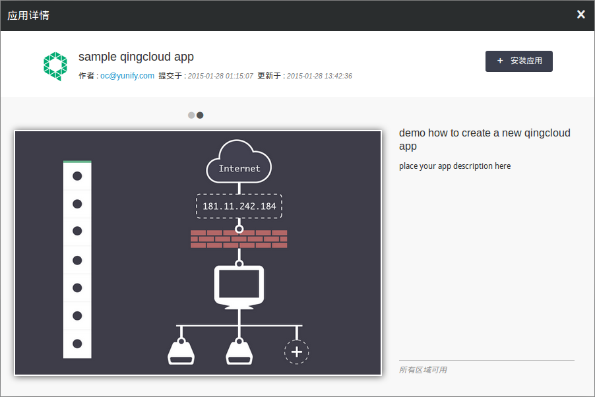
Task: Click the 181.11.242.184 IP address box
Action: coord(239,206)
